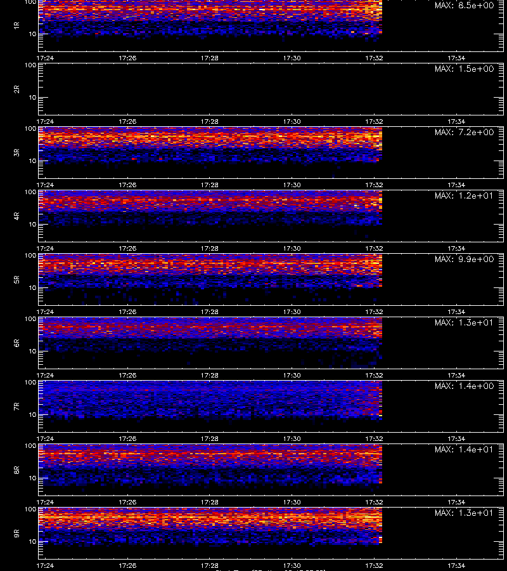The height and width of the screenshot is (571, 507).
Task: Click the 17:34 tick label beneath panel 2R
Action: [456, 121]
